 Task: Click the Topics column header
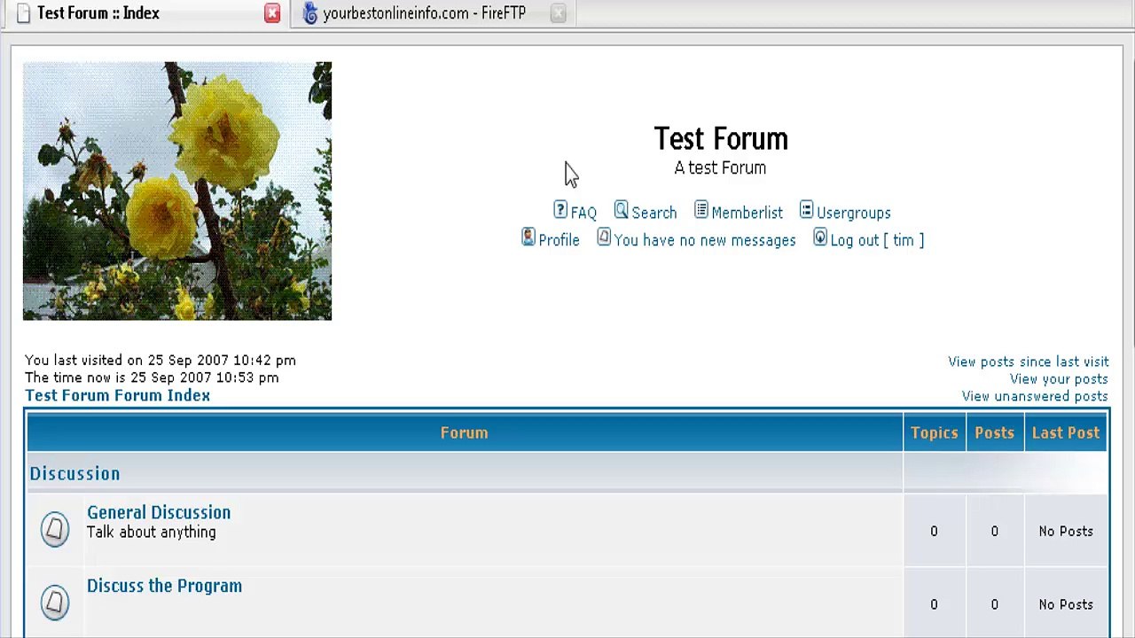(x=934, y=432)
